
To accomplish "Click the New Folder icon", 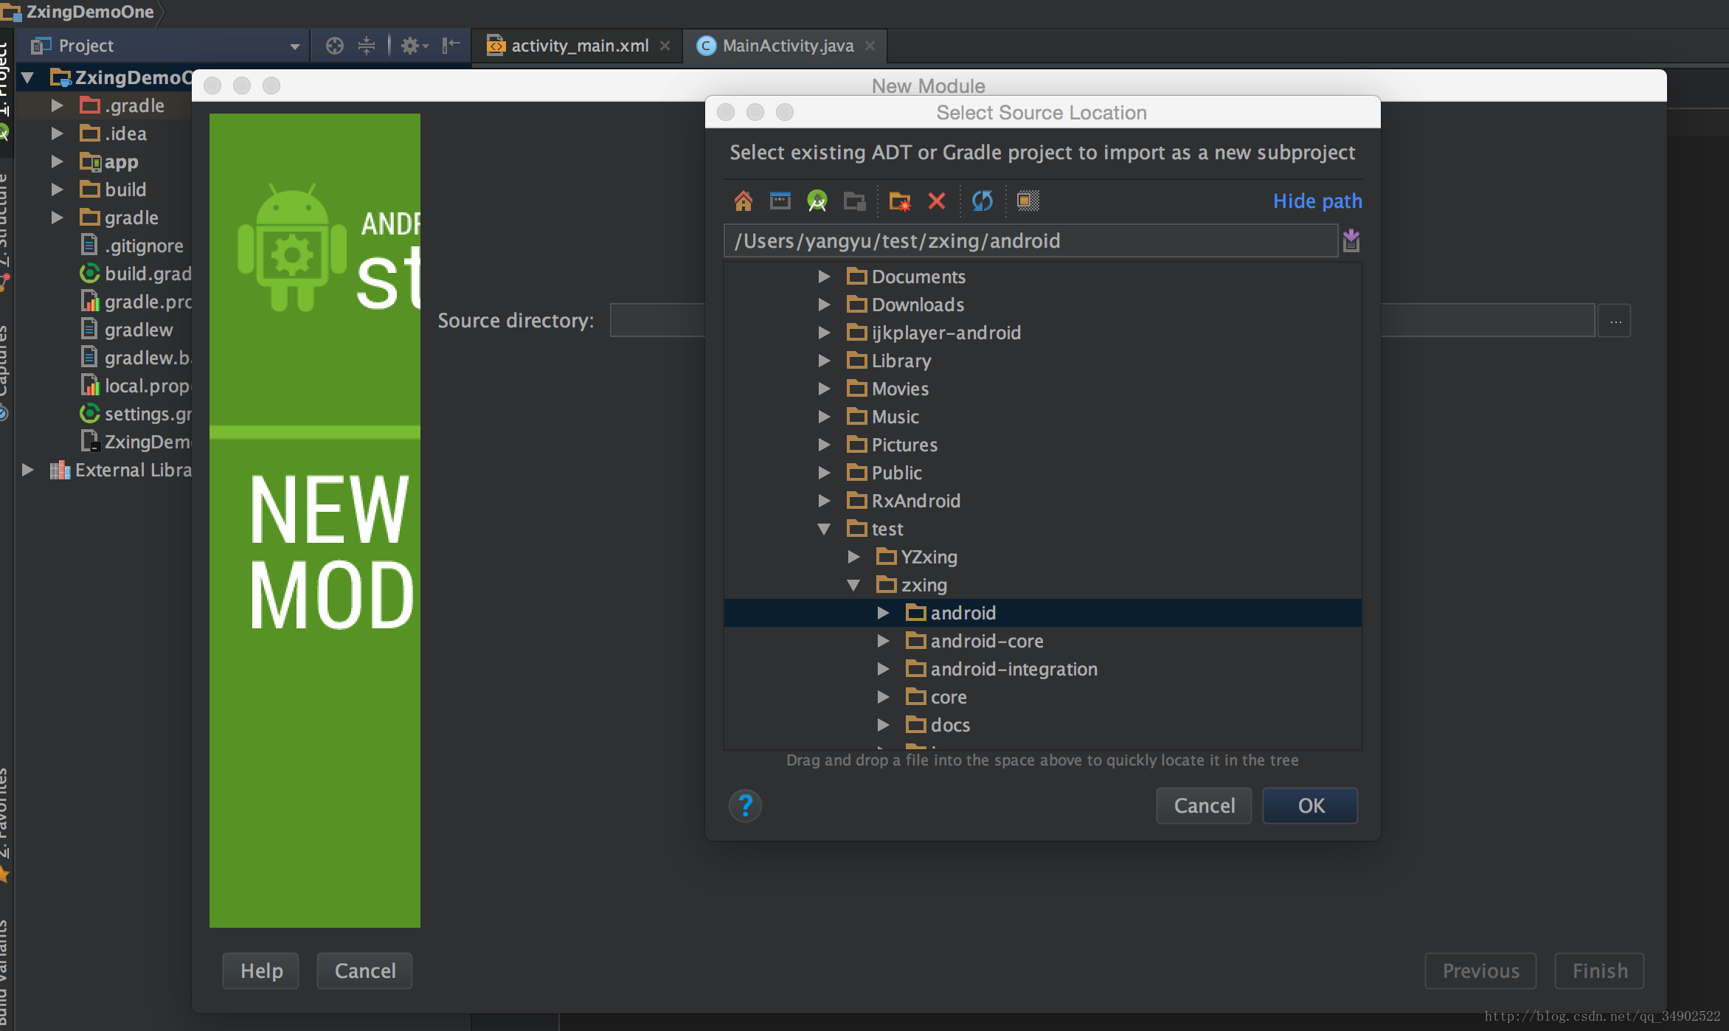I will tap(899, 201).
